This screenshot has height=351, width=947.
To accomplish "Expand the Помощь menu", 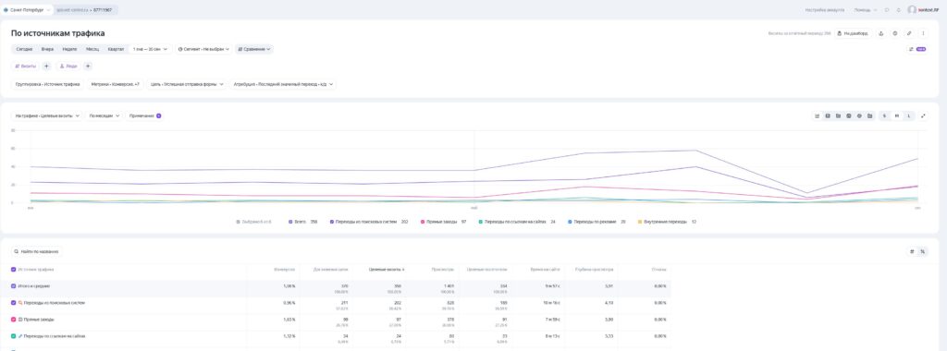I will click(x=866, y=9).
